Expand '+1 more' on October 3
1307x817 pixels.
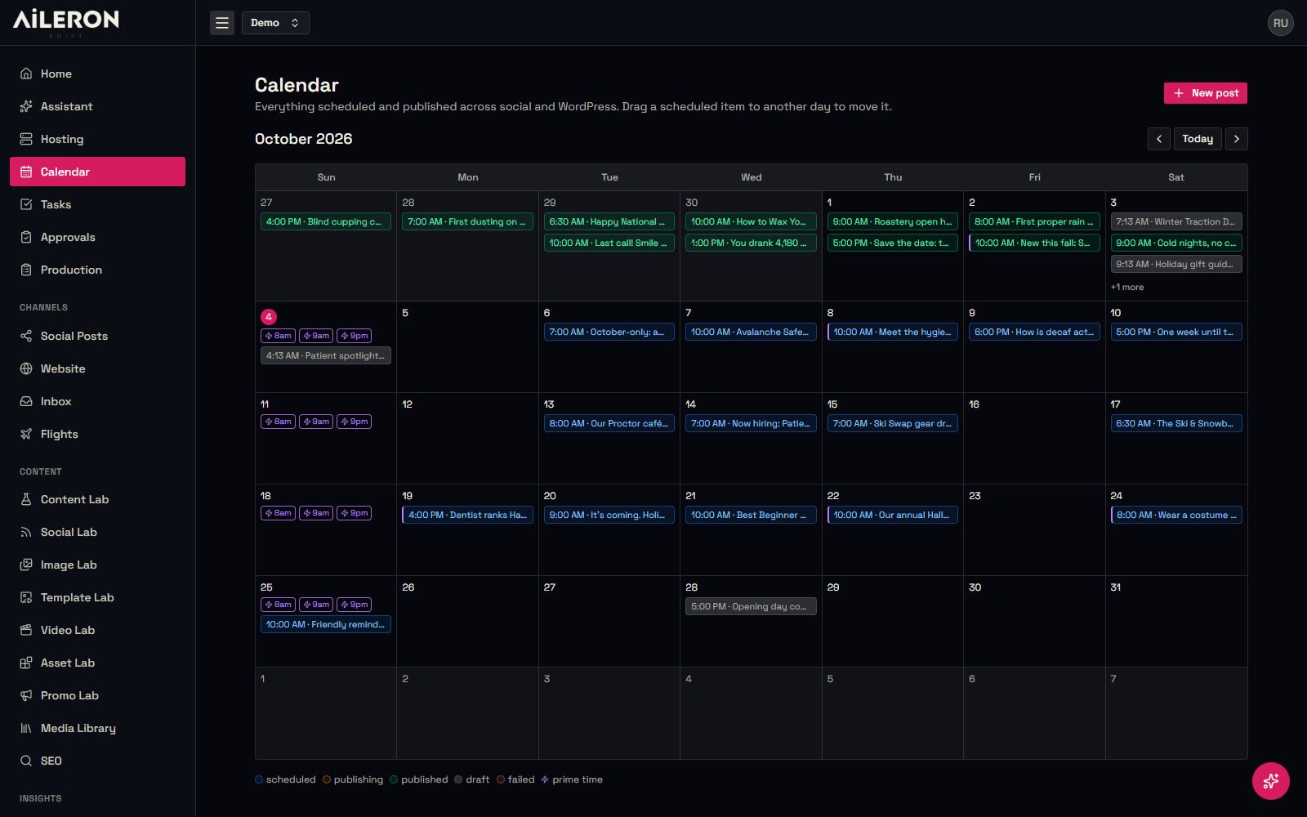tap(1127, 288)
